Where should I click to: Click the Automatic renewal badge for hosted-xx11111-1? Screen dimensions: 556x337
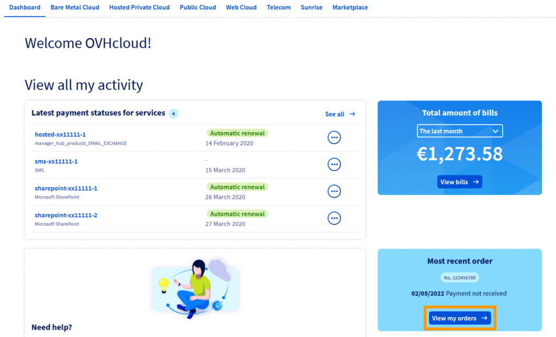(x=237, y=133)
